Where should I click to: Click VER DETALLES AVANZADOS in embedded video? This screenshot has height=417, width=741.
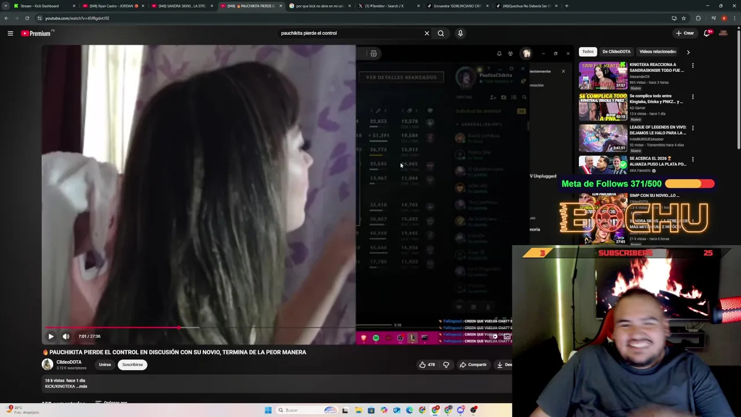401,77
